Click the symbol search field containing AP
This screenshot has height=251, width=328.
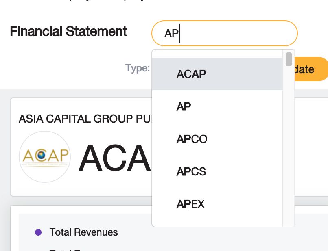pos(224,33)
